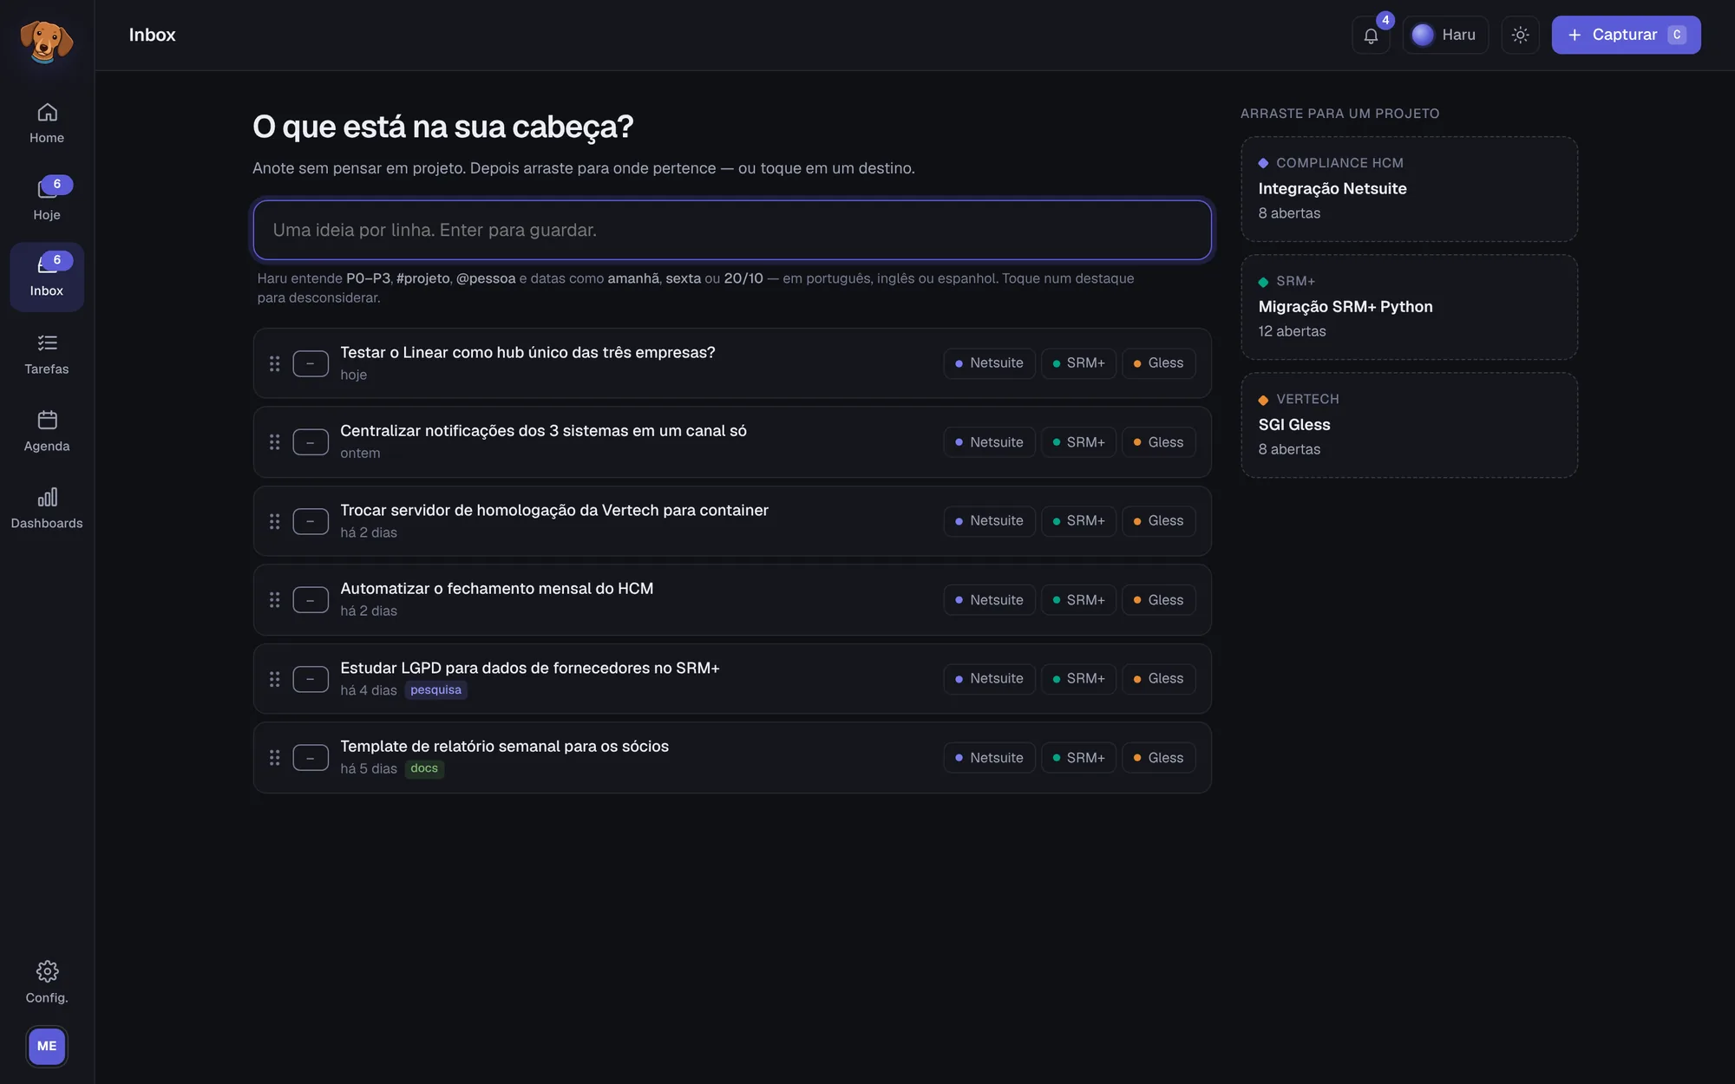
Task: Open the notifications bell
Action: [1371, 35]
